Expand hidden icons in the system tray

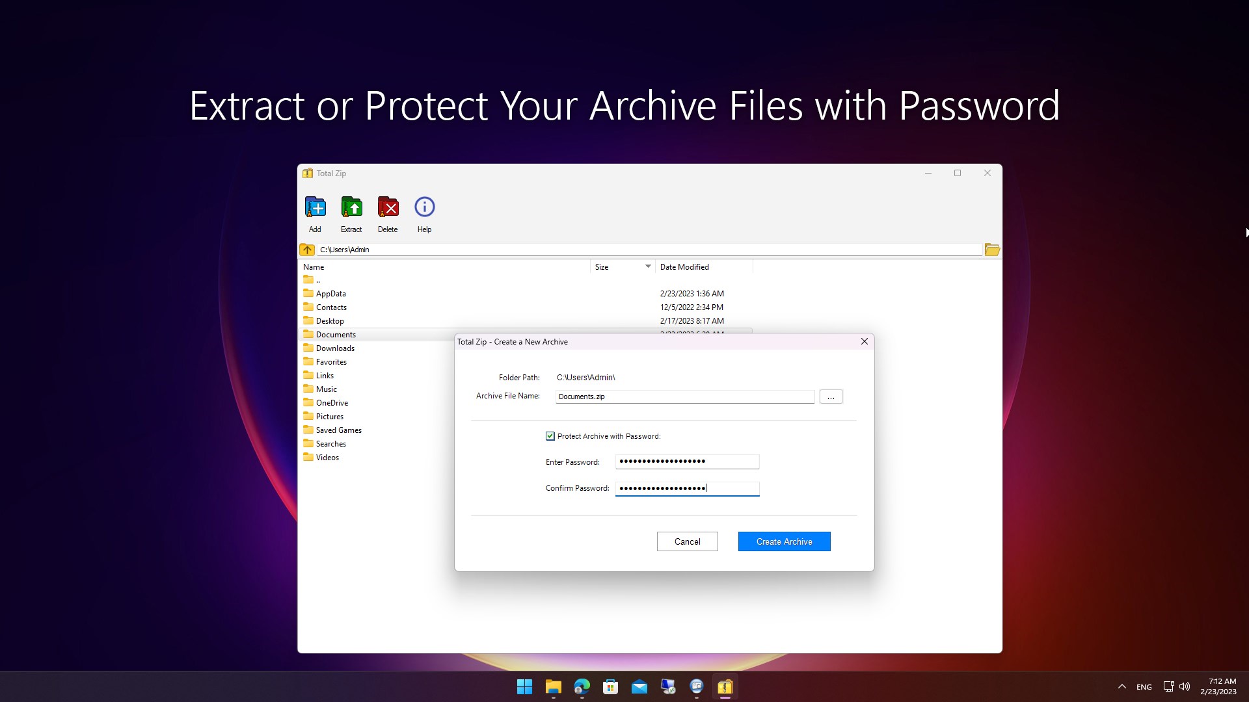coord(1121,686)
